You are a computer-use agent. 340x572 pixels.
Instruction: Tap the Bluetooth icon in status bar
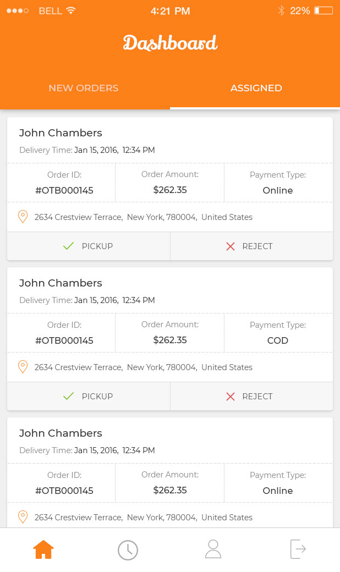tap(281, 10)
